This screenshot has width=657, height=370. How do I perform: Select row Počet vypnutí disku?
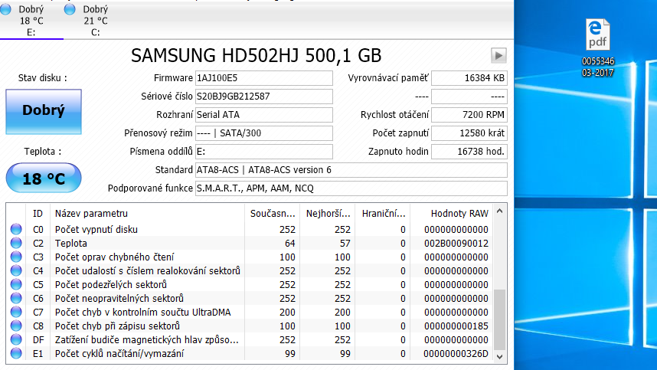pos(250,229)
